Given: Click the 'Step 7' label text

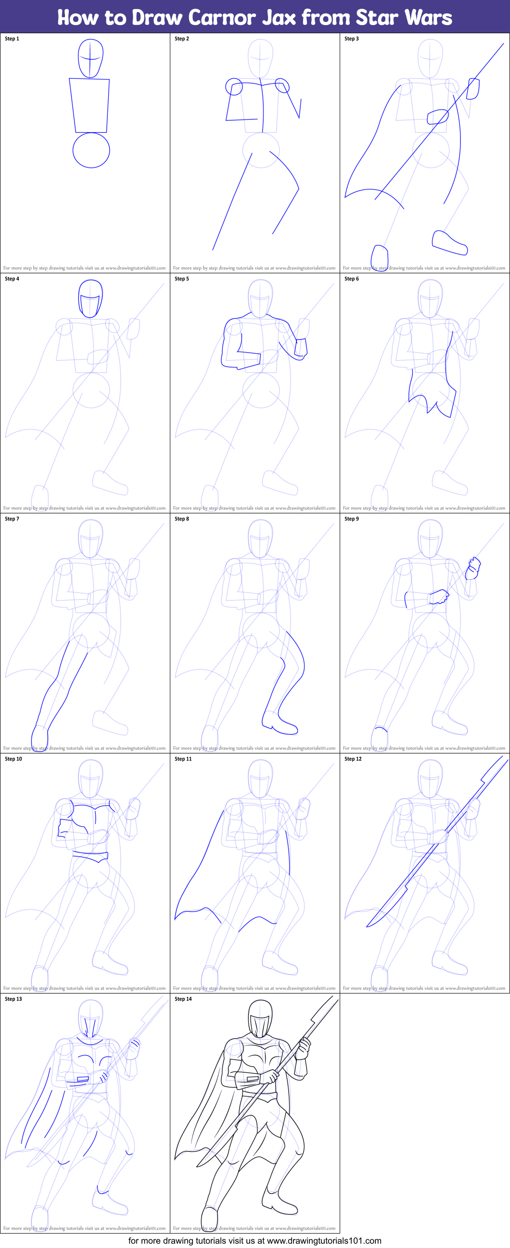Looking at the screenshot, I should (12, 519).
